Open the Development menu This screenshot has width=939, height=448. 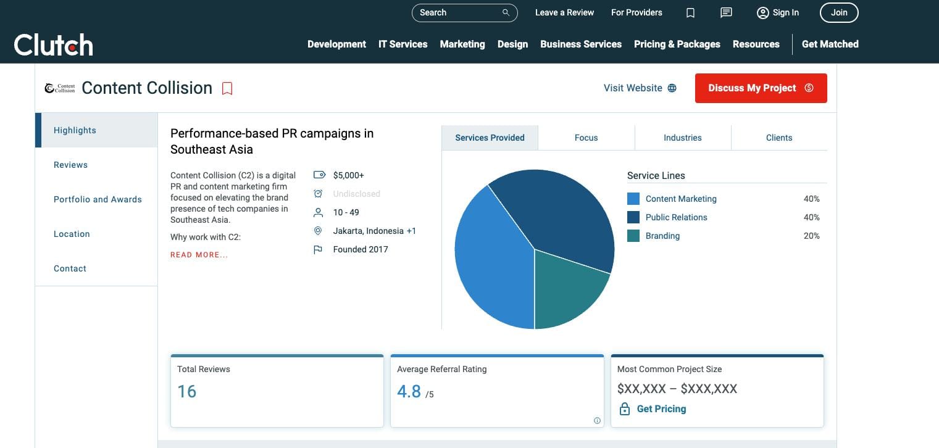click(x=336, y=44)
